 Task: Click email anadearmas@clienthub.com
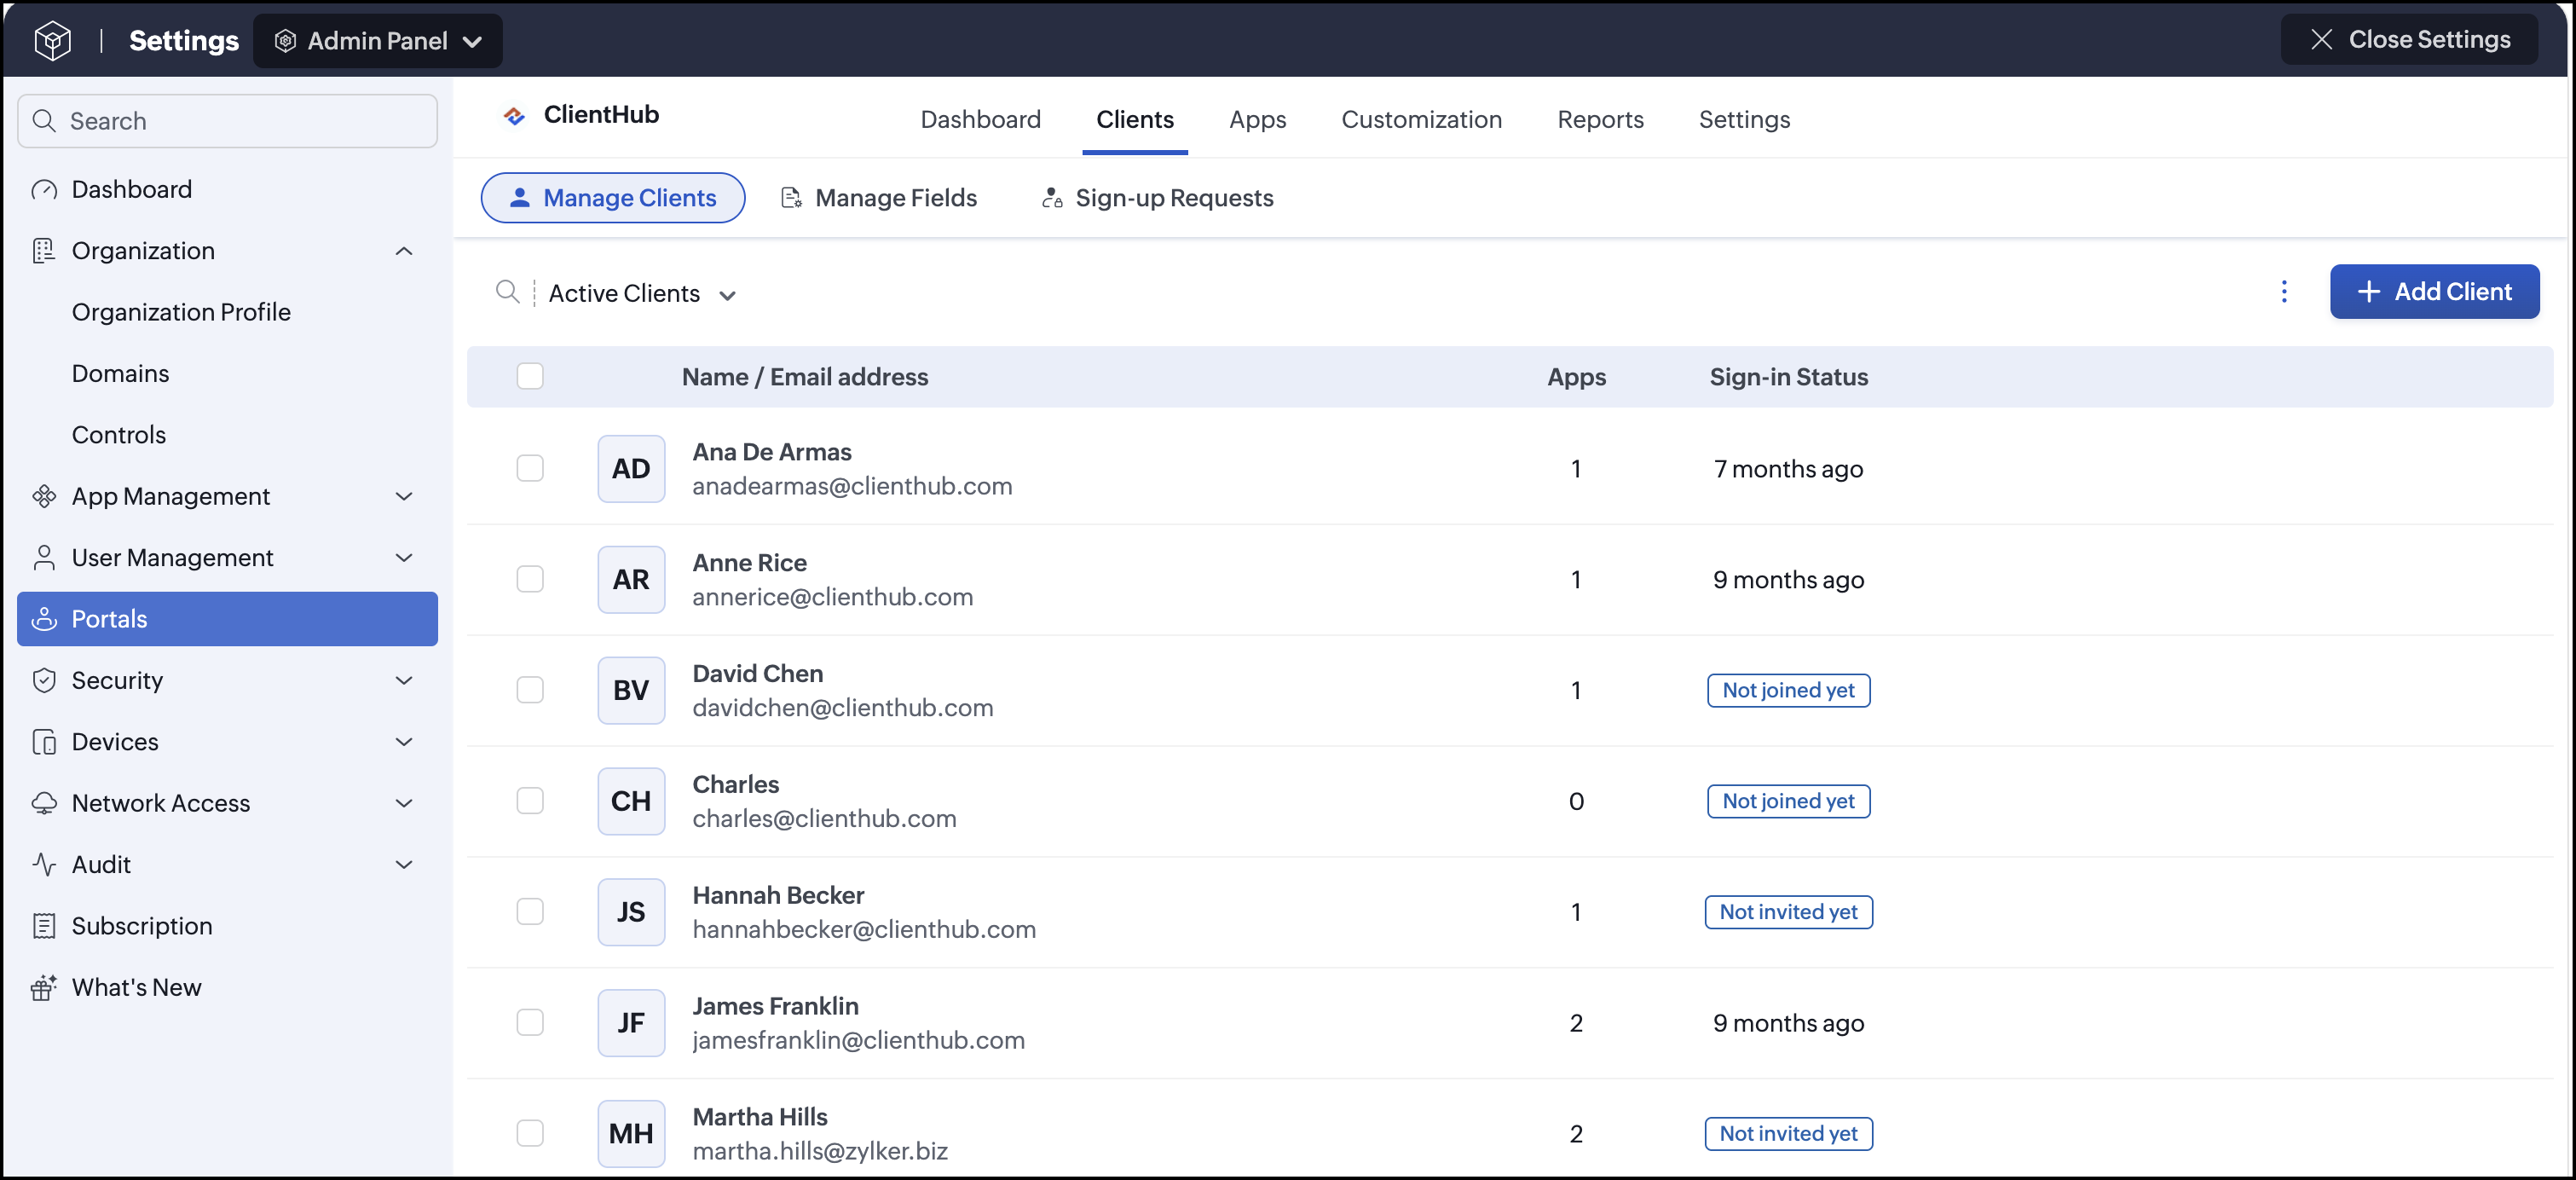[x=852, y=487]
